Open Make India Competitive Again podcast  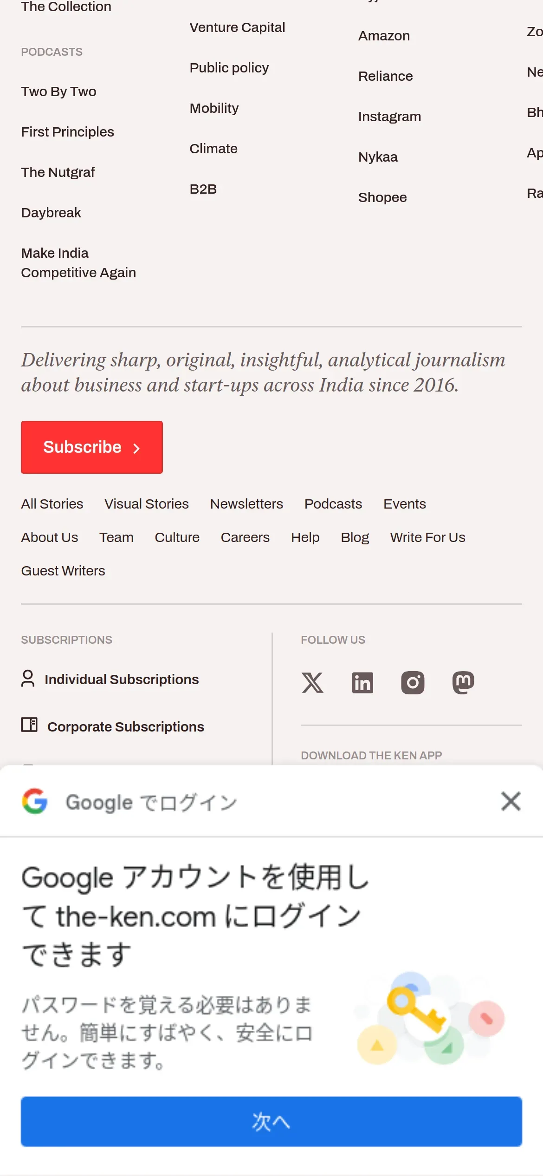[x=78, y=263]
